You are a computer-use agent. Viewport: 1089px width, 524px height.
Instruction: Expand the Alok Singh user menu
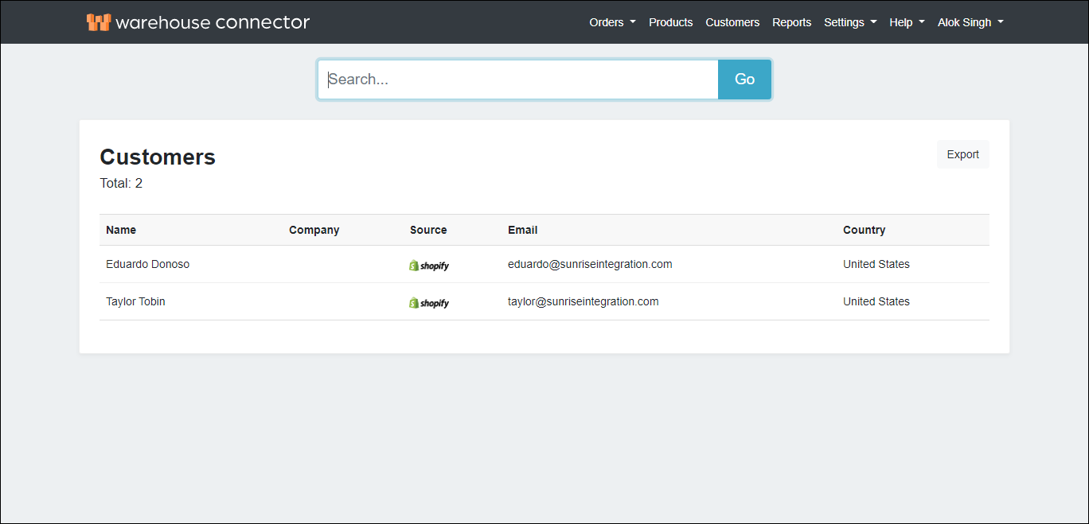[x=970, y=22]
